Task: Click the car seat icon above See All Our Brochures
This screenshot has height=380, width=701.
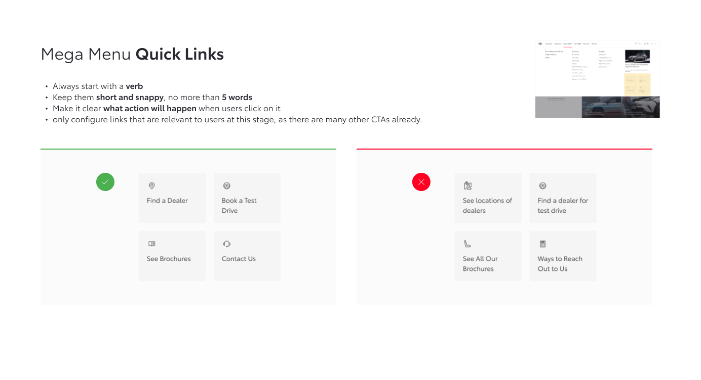Action: click(x=468, y=244)
